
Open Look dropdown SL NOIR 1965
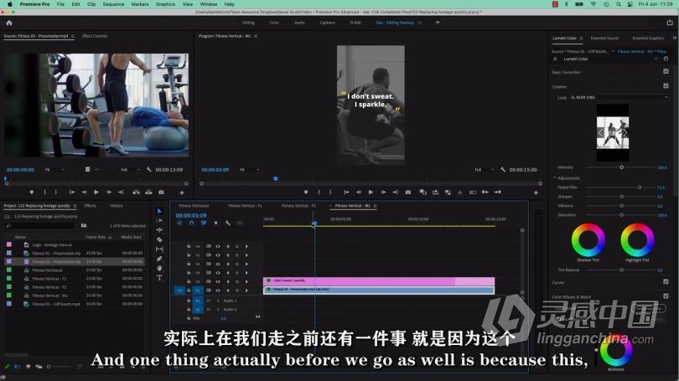point(619,97)
